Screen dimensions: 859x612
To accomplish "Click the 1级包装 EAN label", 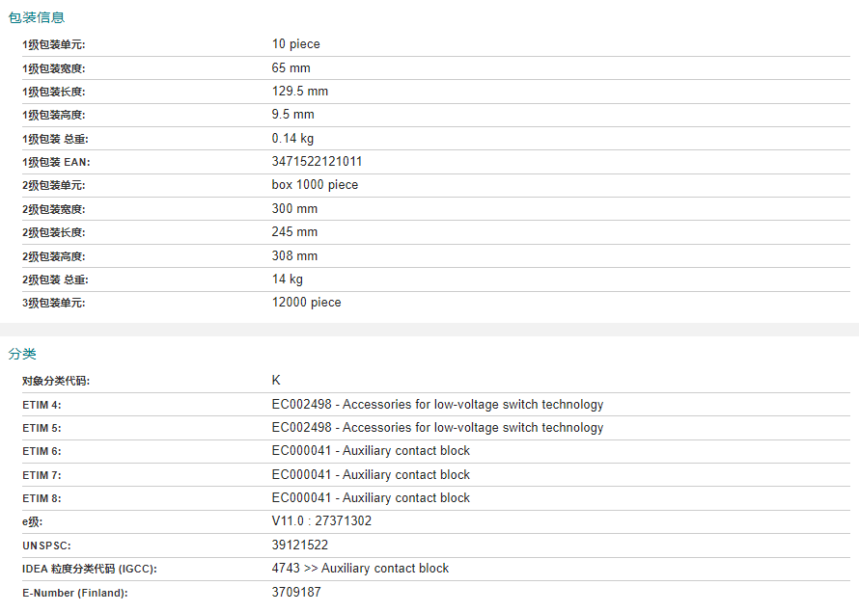I will tap(56, 163).
